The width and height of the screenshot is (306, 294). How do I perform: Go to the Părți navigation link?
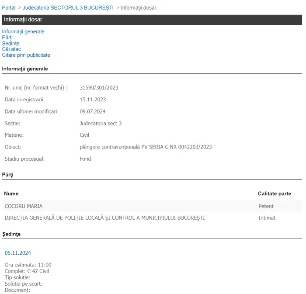pos(7,38)
